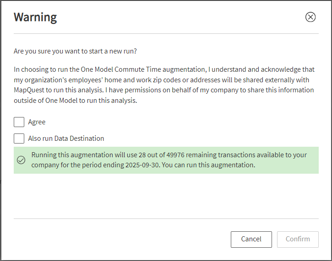Click the Warning dialog title

click(35, 17)
